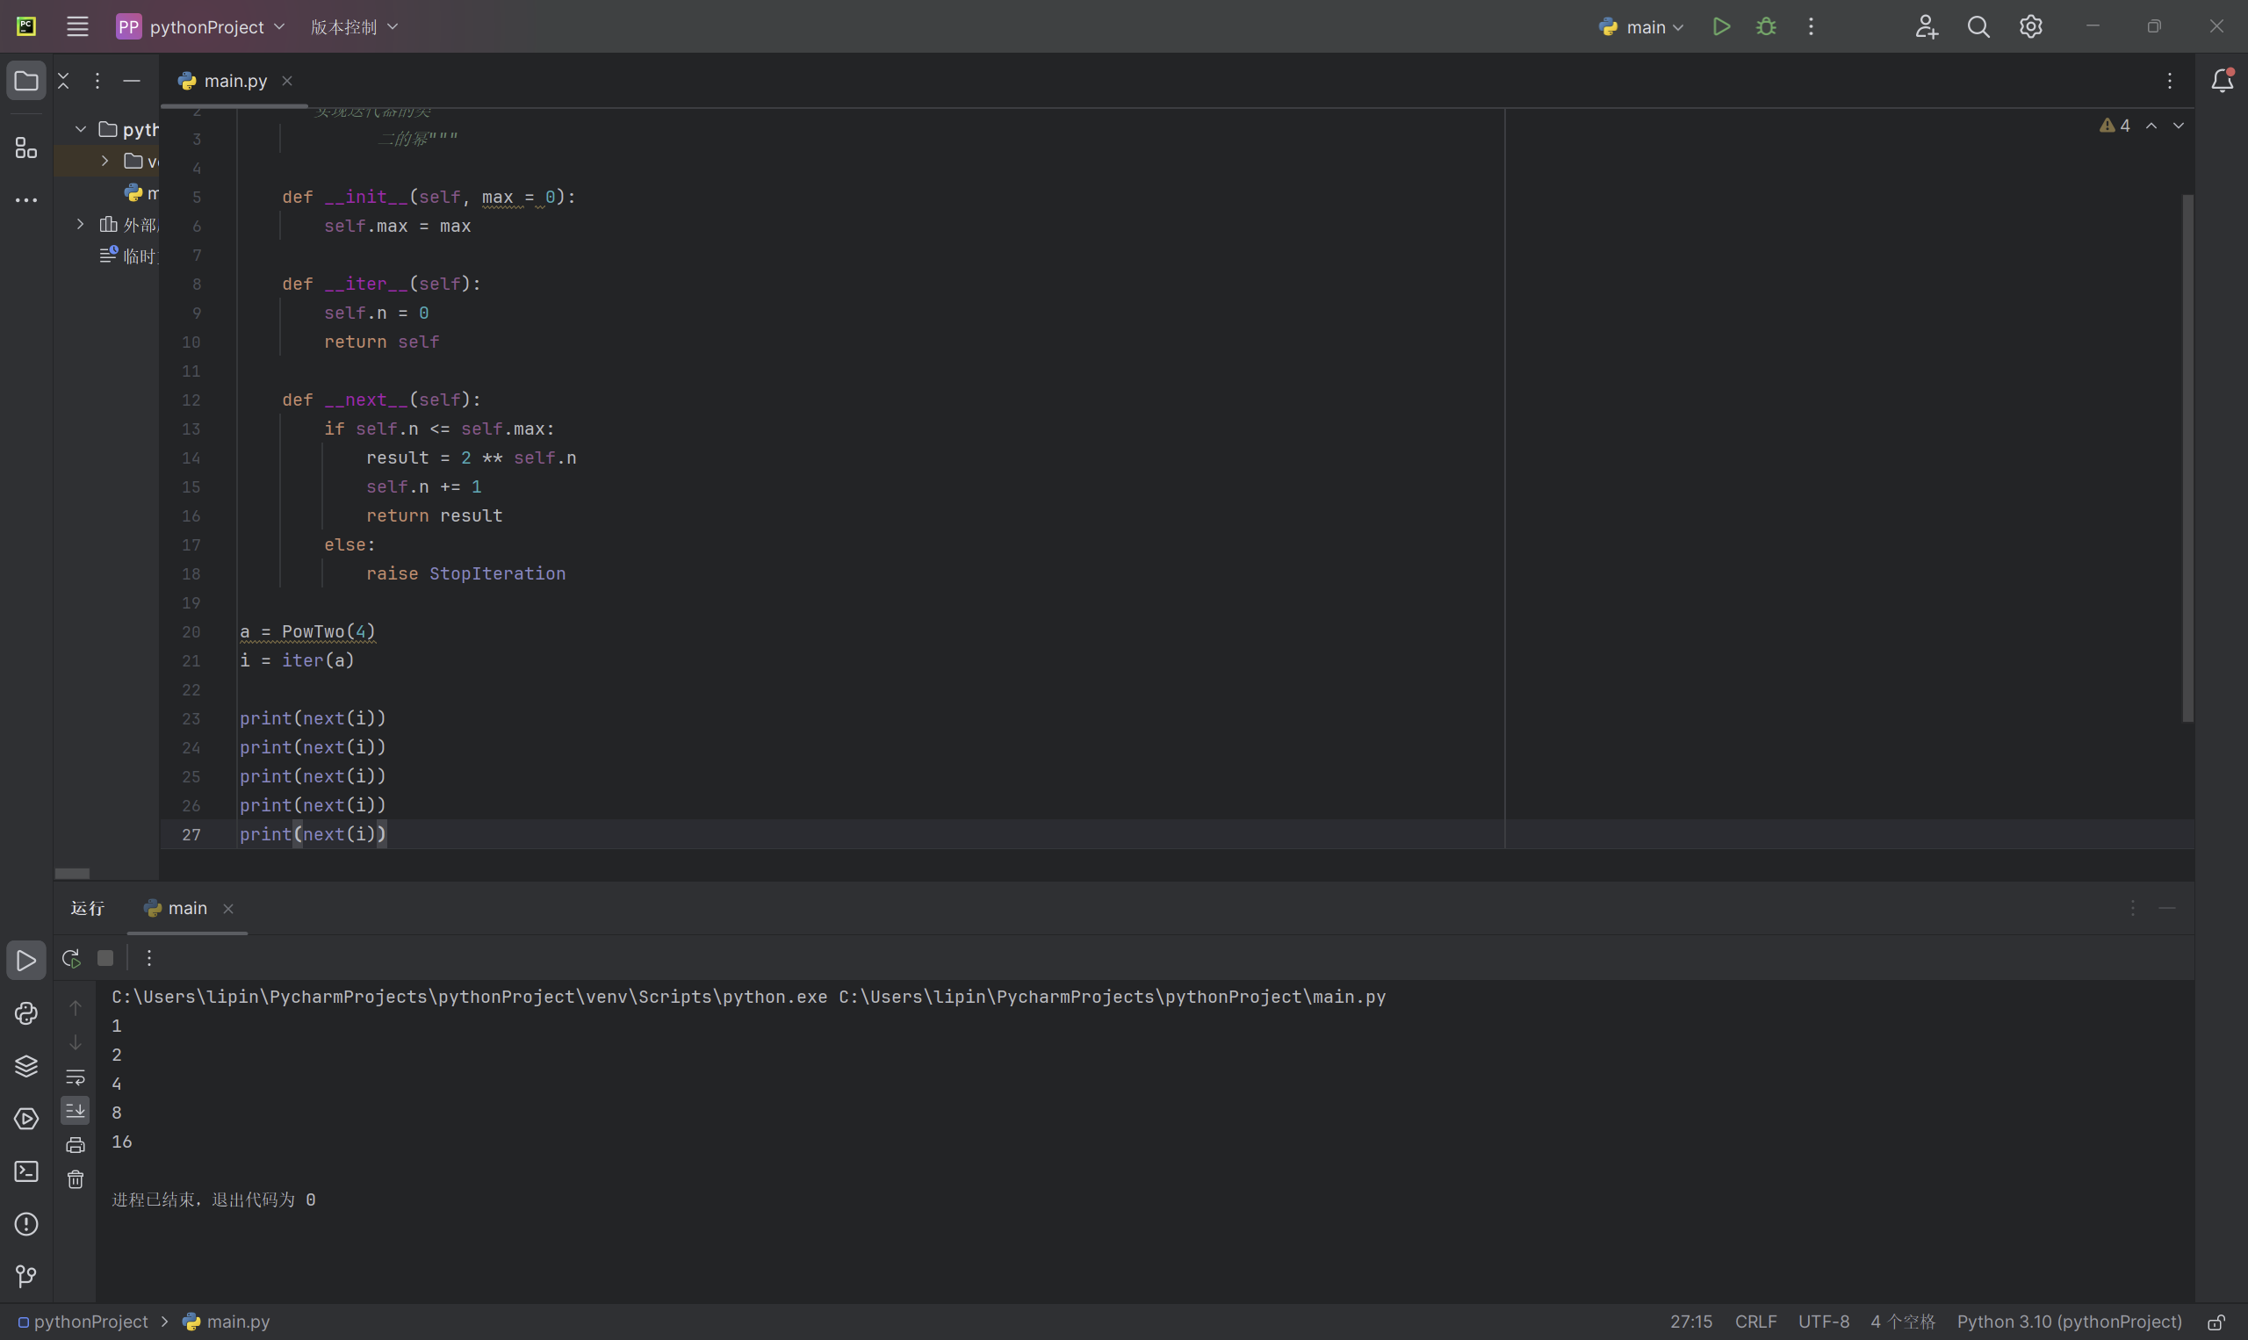Open scratches and consoles node
Screen dimensions: 2248x1340
point(128,256)
